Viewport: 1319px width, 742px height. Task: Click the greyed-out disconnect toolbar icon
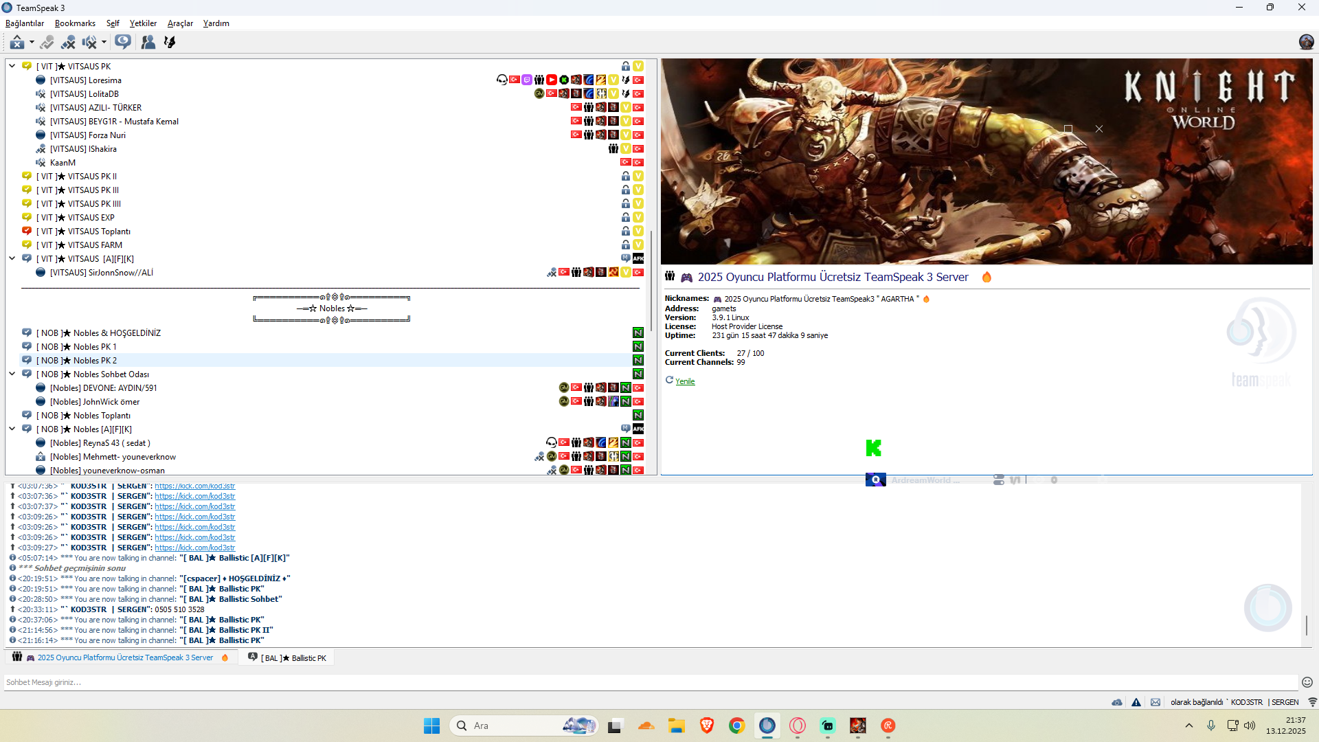click(47, 43)
